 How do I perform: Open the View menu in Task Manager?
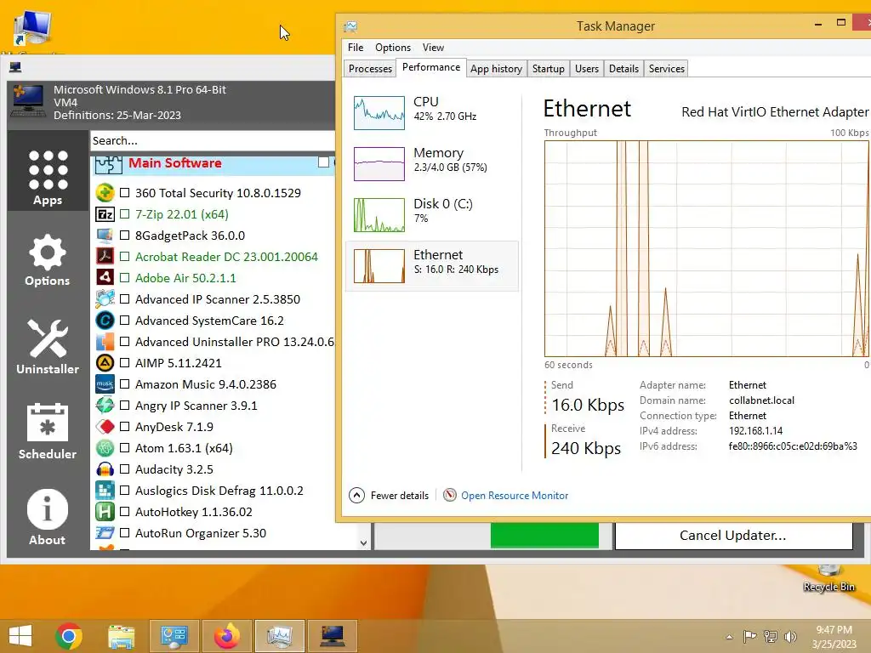[x=433, y=48]
